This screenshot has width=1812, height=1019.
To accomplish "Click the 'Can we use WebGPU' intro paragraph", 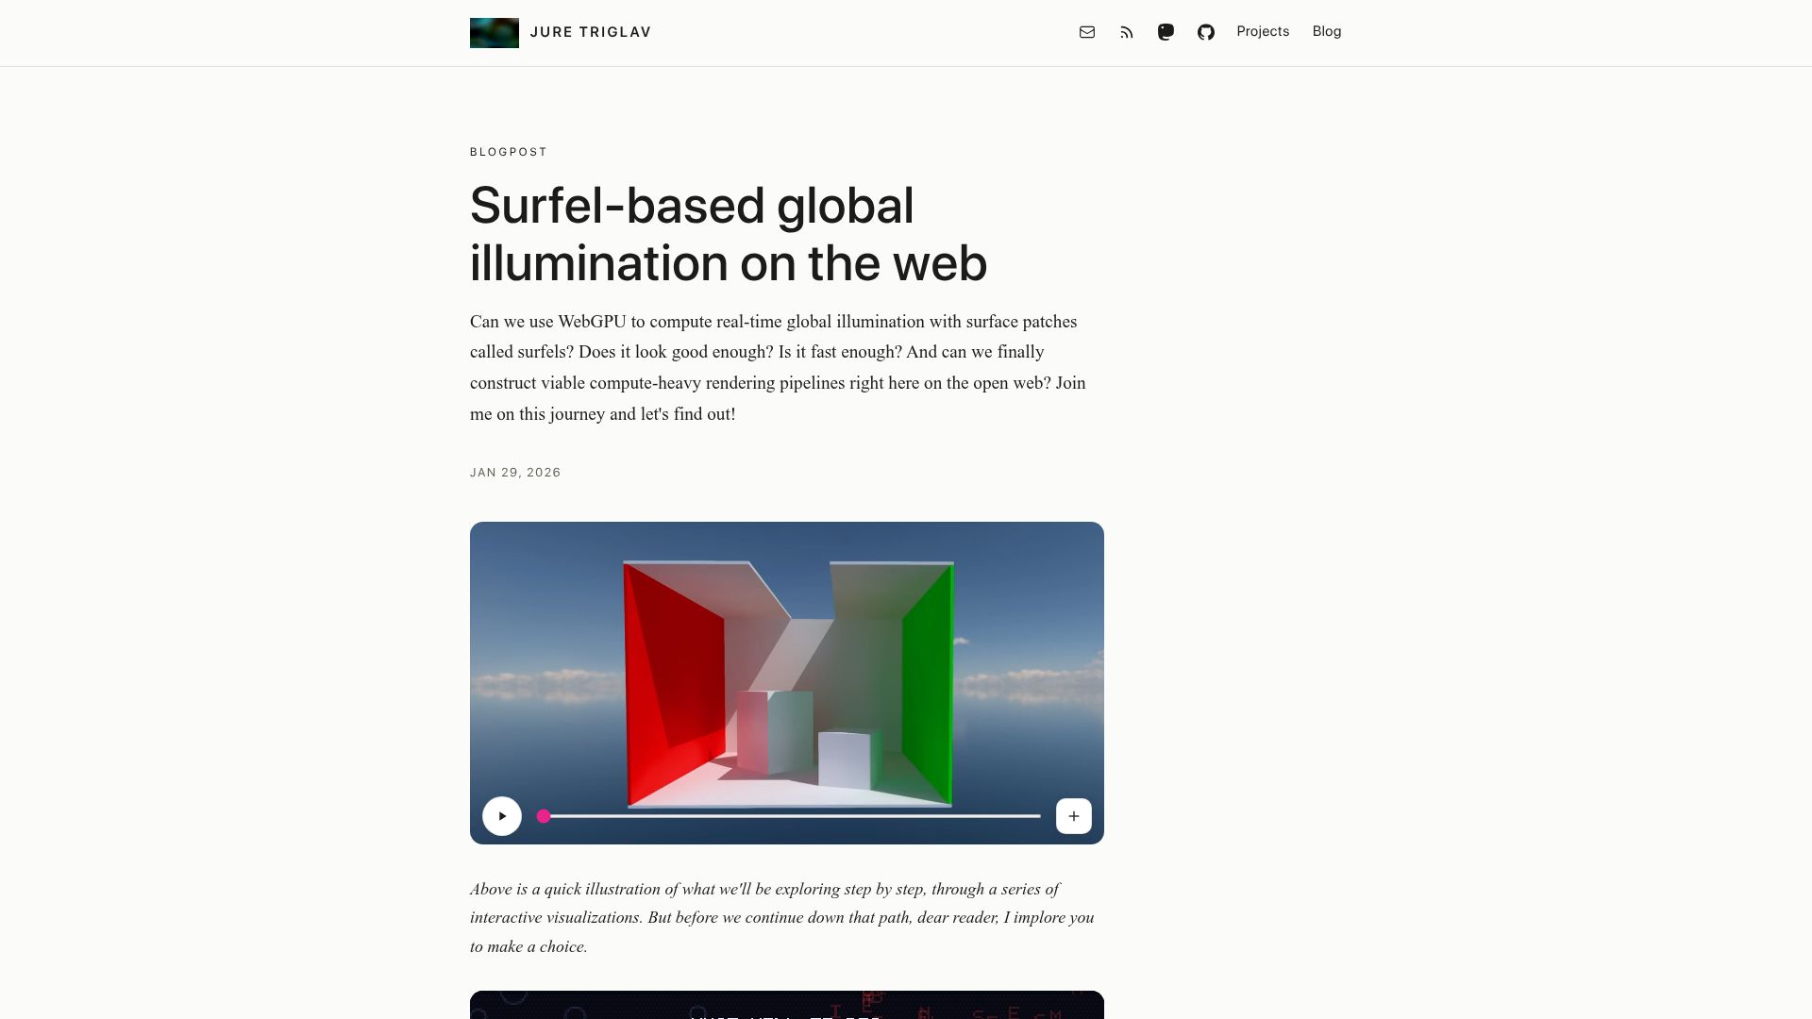I will [x=780, y=368].
